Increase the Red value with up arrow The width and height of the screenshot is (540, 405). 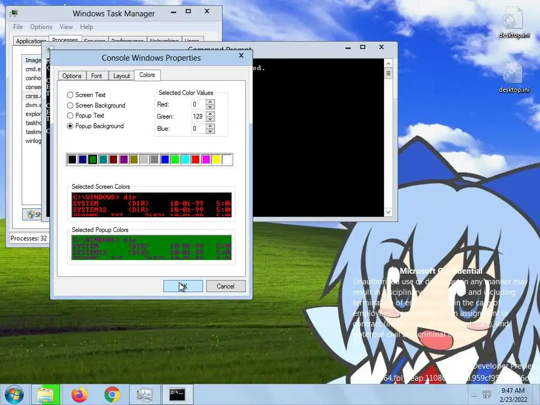point(210,102)
